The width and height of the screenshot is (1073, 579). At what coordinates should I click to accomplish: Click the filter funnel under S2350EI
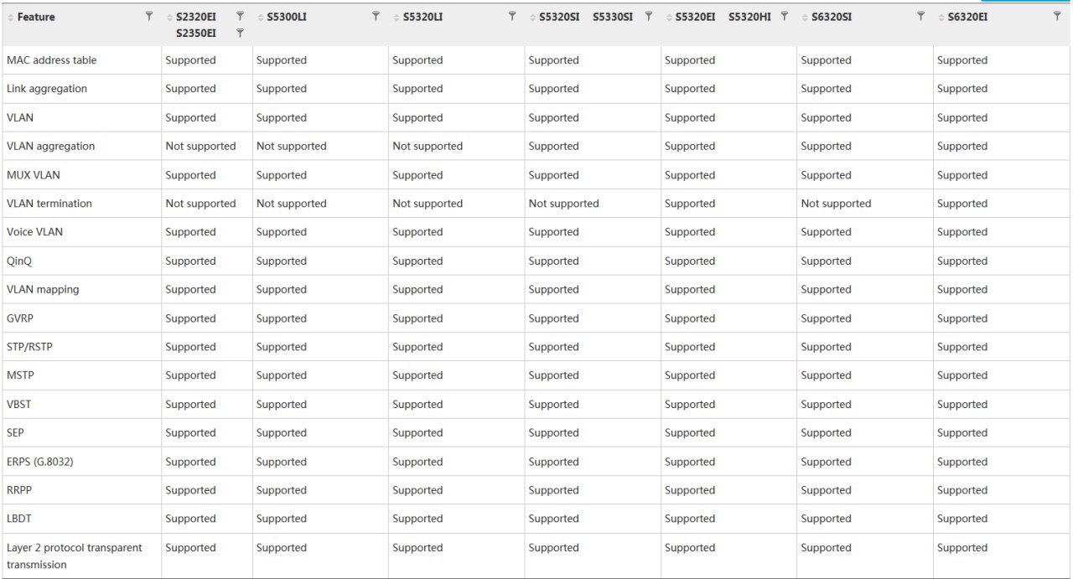click(240, 33)
